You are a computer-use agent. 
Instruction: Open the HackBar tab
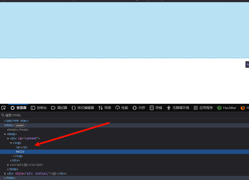227,108
